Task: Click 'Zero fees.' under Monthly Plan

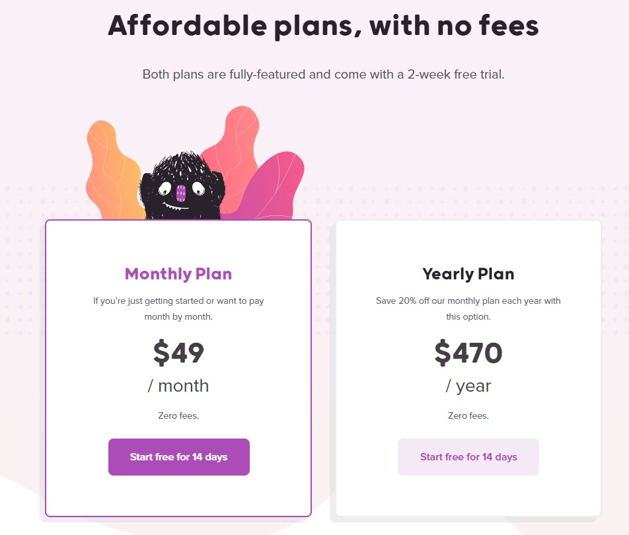Action: pyautogui.click(x=178, y=415)
